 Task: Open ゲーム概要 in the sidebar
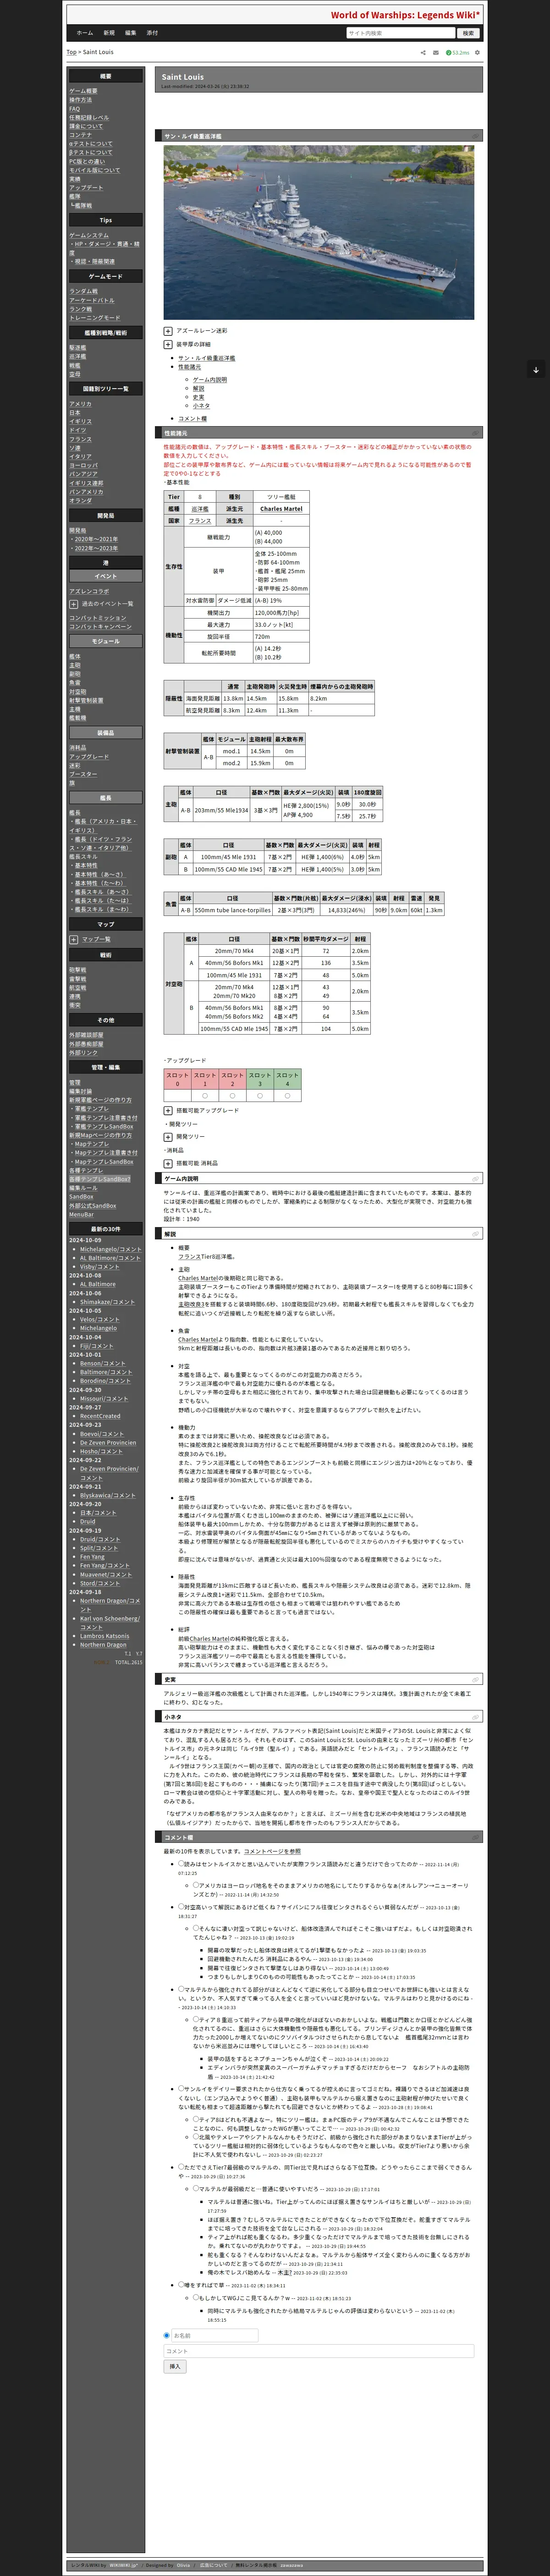[83, 91]
